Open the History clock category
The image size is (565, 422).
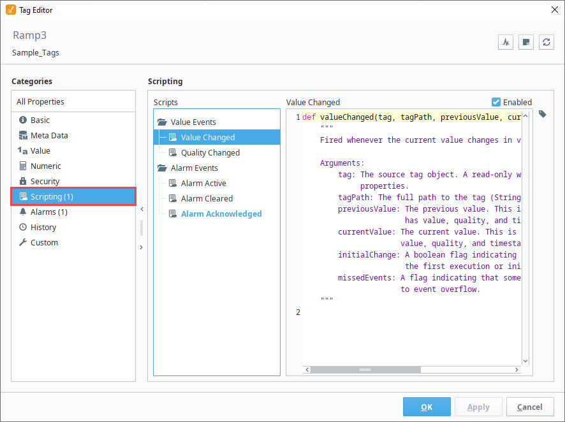(x=38, y=227)
